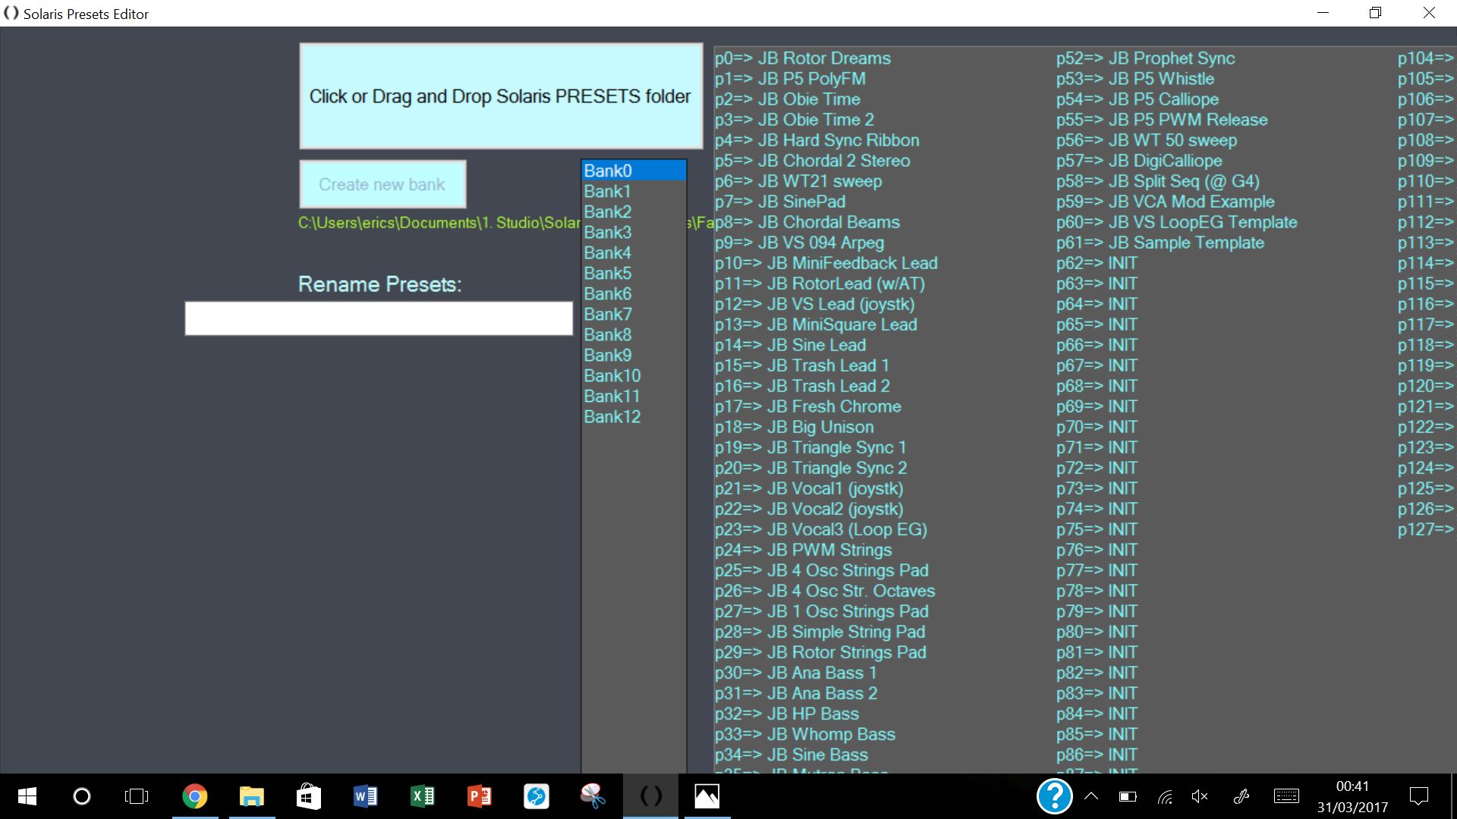The height and width of the screenshot is (819, 1457).
Task: Open File Explorer from taskbar
Action: [252, 796]
